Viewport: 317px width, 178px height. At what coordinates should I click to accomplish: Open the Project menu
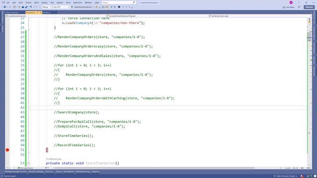29,2
